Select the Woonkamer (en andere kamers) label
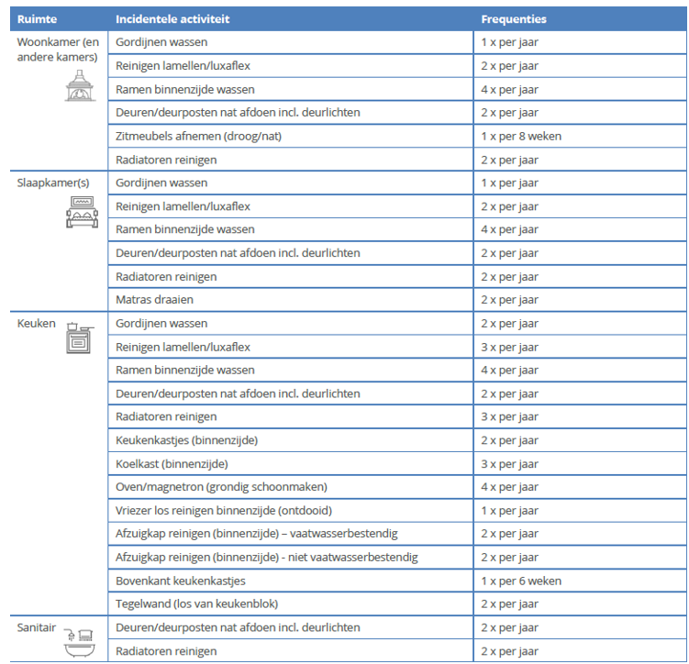The width and height of the screenshot is (689, 664). tap(58, 50)
